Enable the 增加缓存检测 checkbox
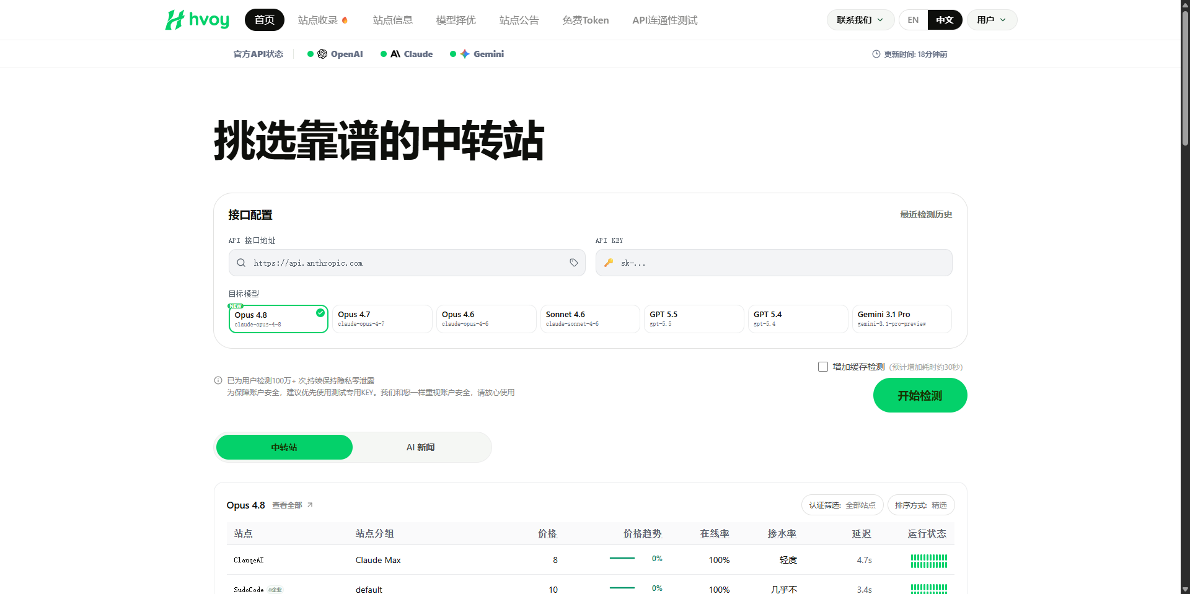The width and height of the screenshot is (1190, 594). 823,367
